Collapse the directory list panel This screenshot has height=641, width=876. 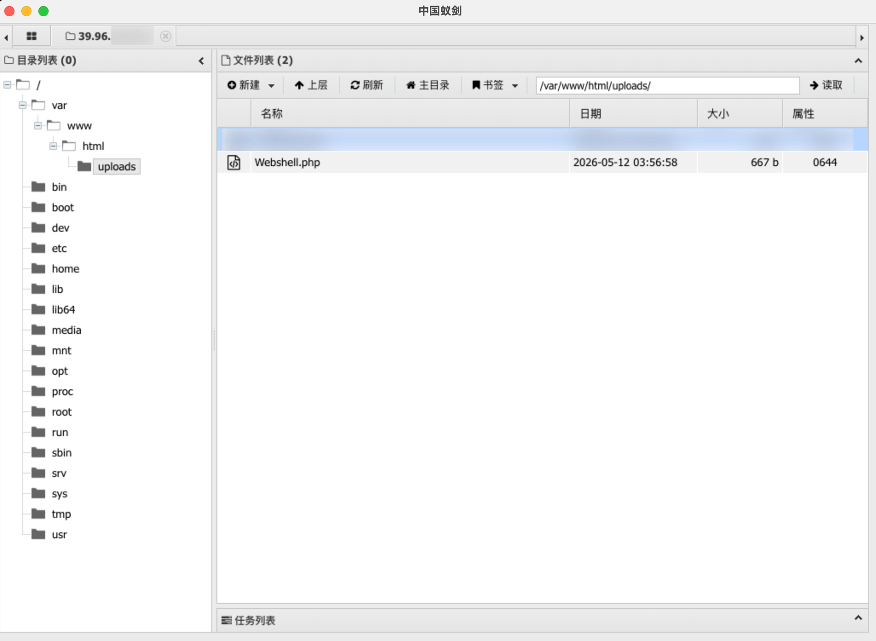click(201, 61)
